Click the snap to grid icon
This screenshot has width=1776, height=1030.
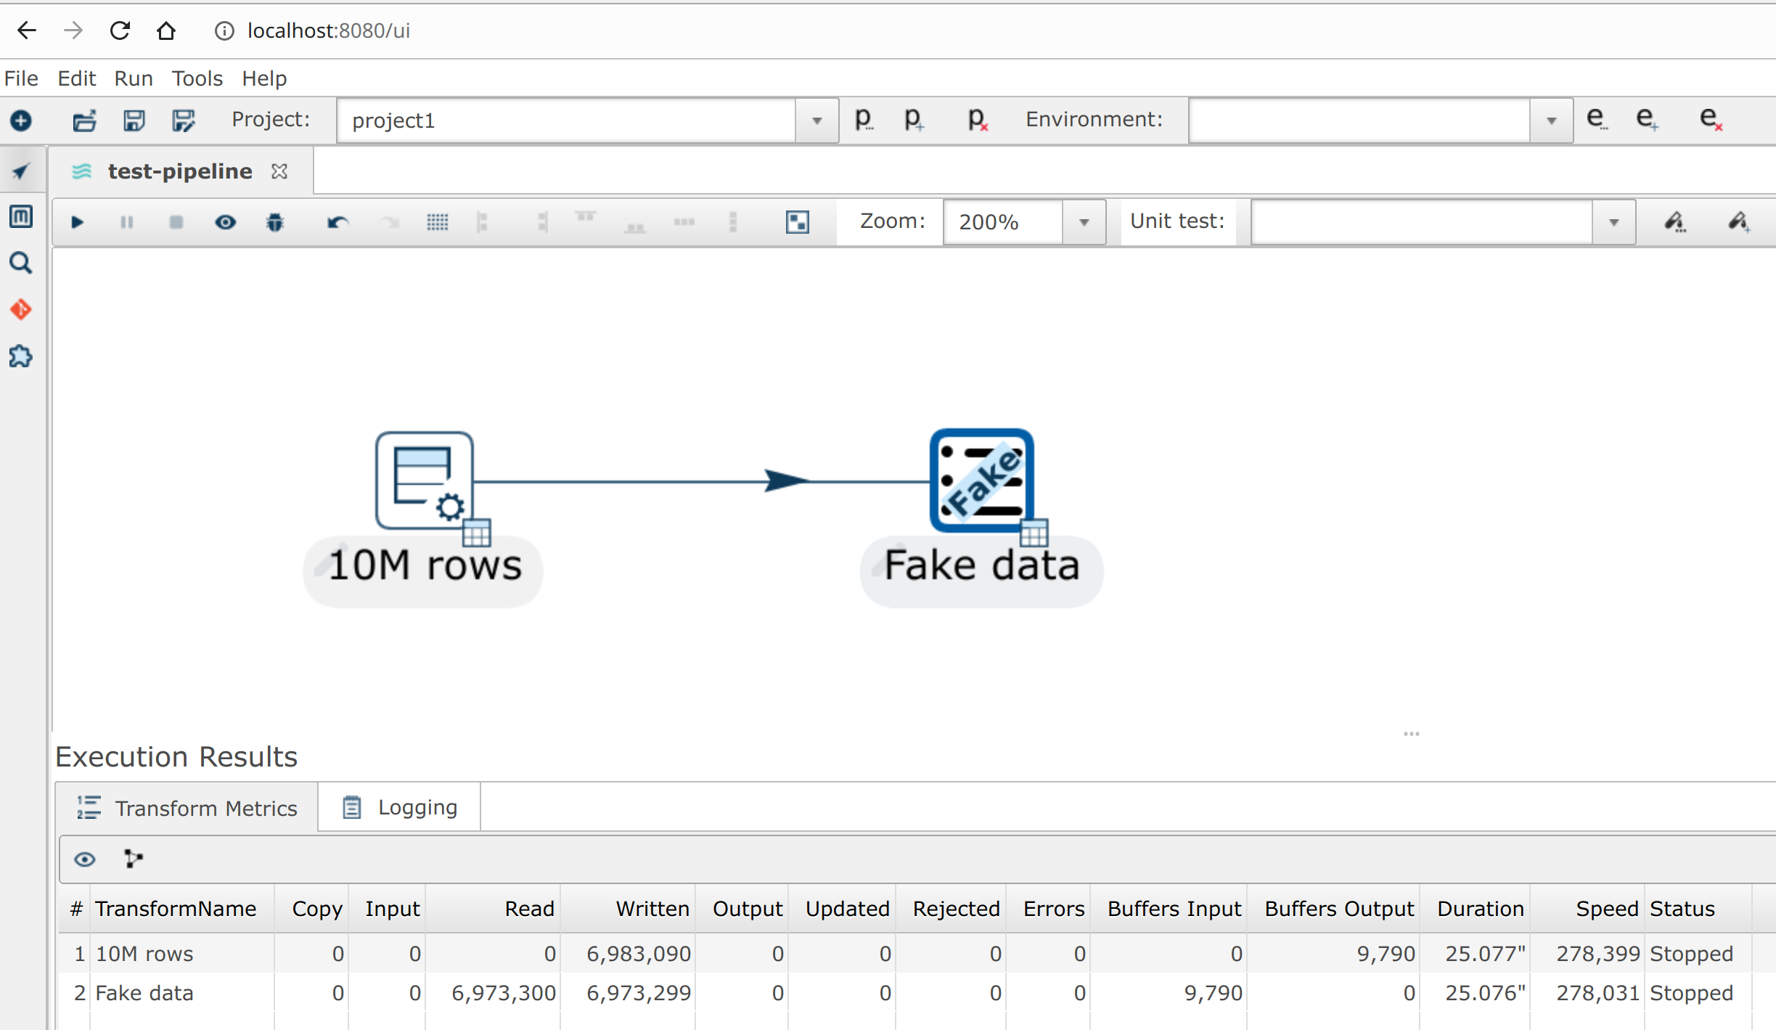click(x=437, y=222)
